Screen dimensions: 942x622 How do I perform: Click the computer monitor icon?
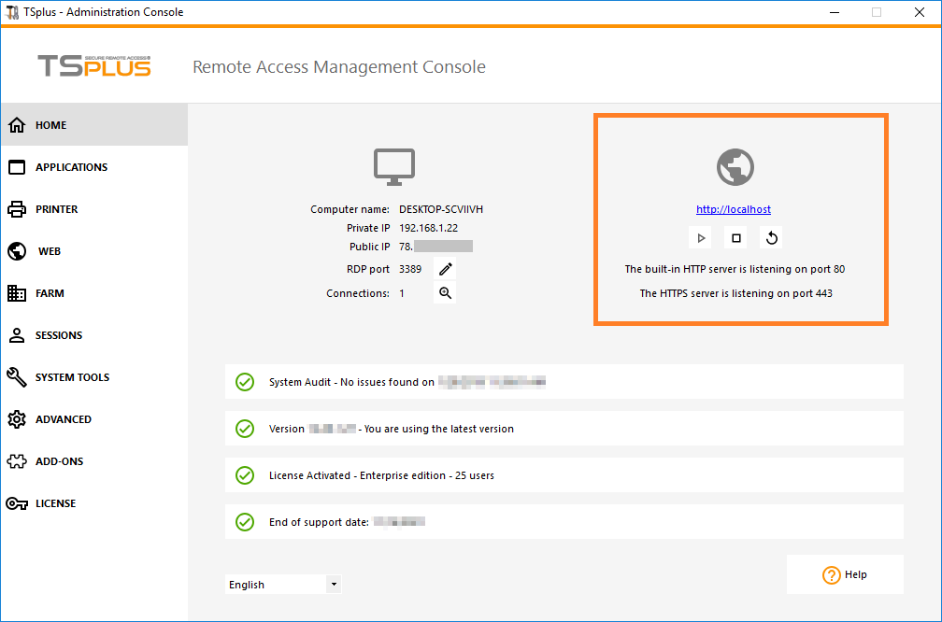click(394, 167)
